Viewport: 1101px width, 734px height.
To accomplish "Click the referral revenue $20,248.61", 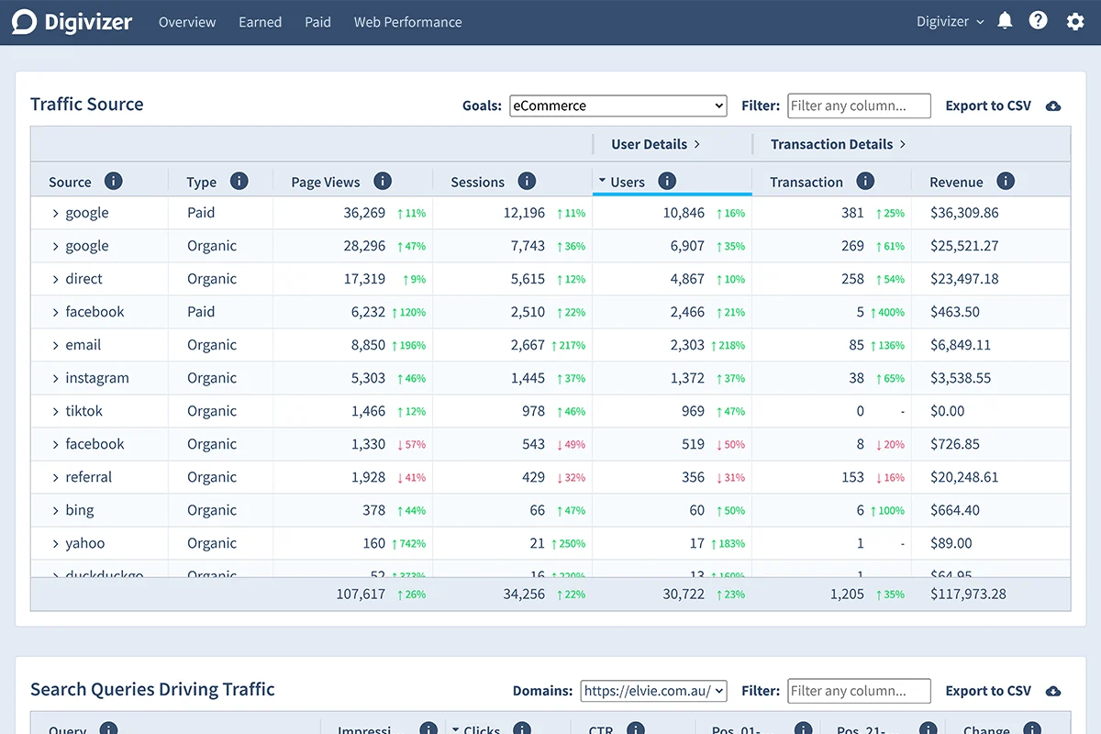I will pyautogui.click(x=964, y=477).
